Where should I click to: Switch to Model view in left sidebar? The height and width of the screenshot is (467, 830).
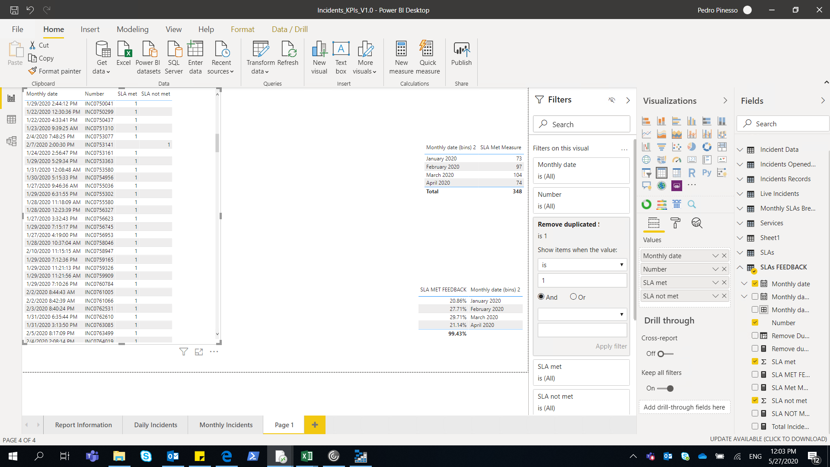coord(12,141)
